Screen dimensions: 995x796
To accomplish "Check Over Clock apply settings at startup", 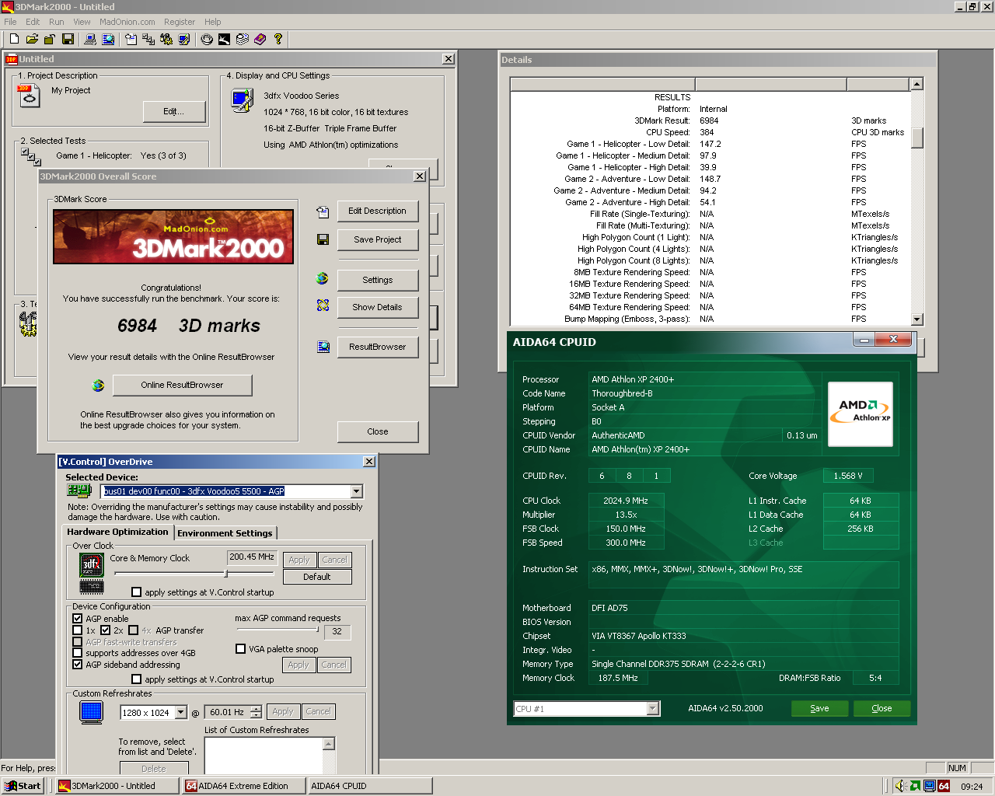I will [136, 592].
